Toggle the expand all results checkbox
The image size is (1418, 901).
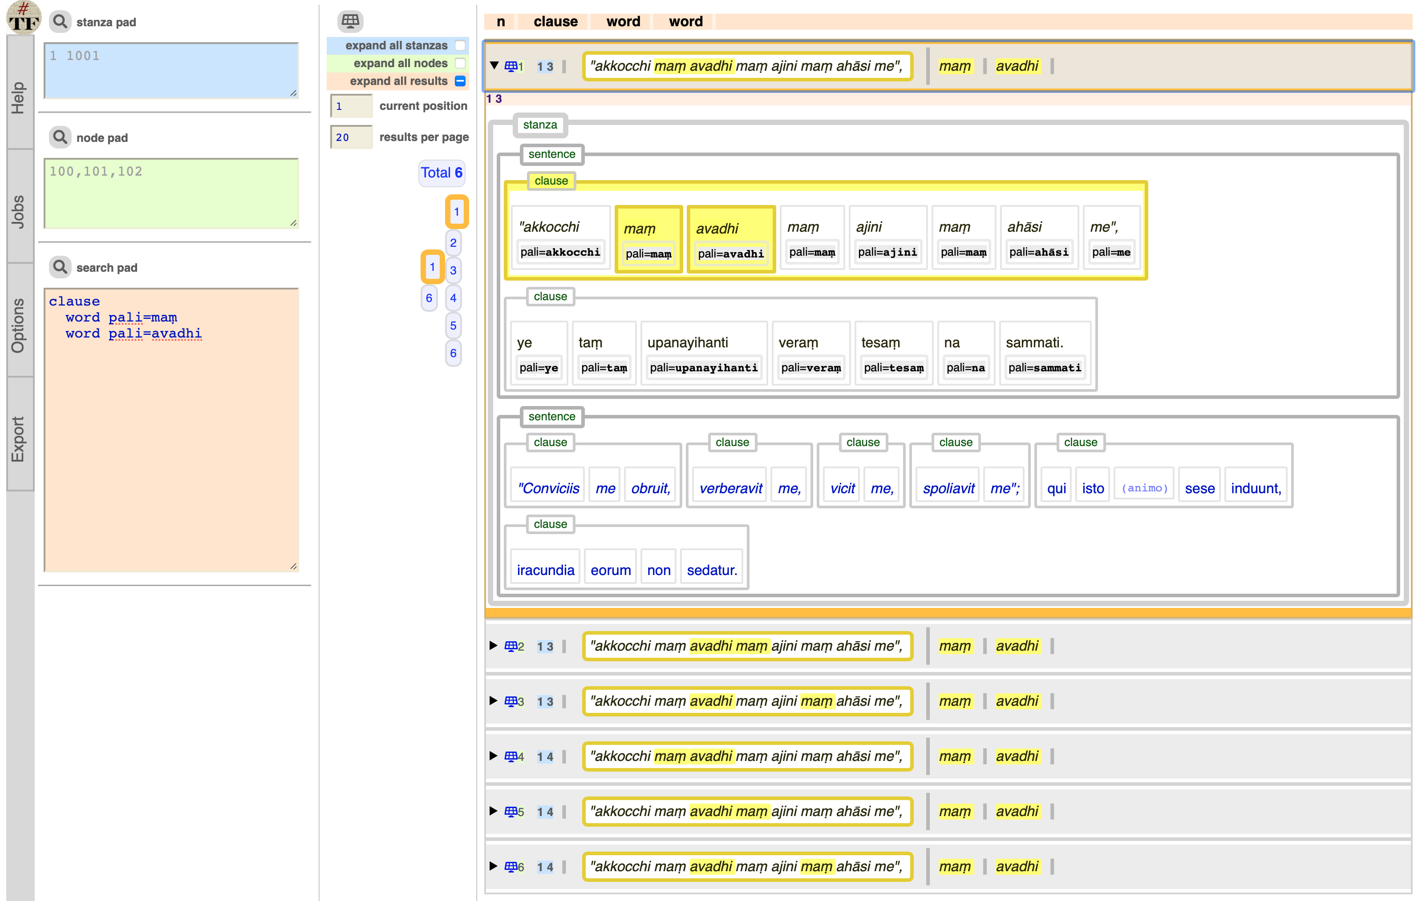pyautogui.click(x=461, y=81)
